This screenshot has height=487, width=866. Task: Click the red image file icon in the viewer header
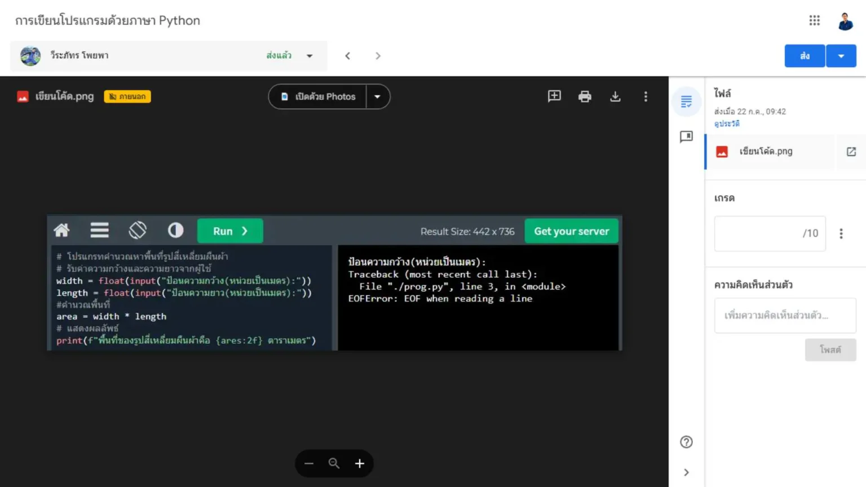(x=23, y=96)
